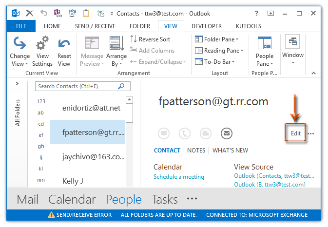Collapse the ribbon with the up chevron

coord(313,73)
